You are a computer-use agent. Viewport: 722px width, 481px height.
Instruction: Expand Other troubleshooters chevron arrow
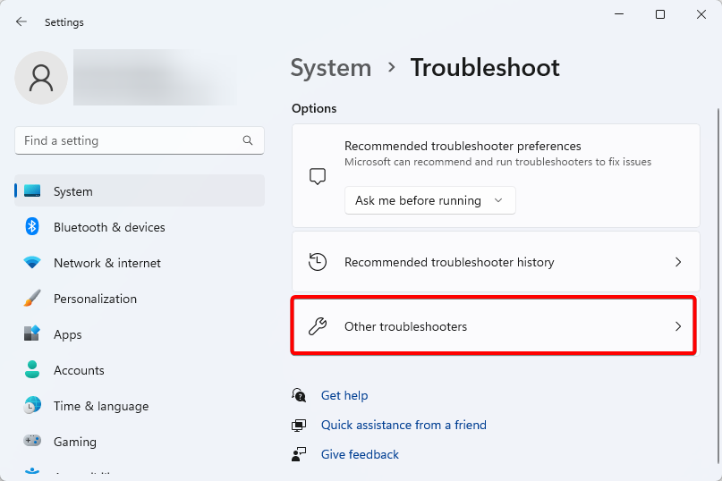pyautogui.click(x=677, y=326)
